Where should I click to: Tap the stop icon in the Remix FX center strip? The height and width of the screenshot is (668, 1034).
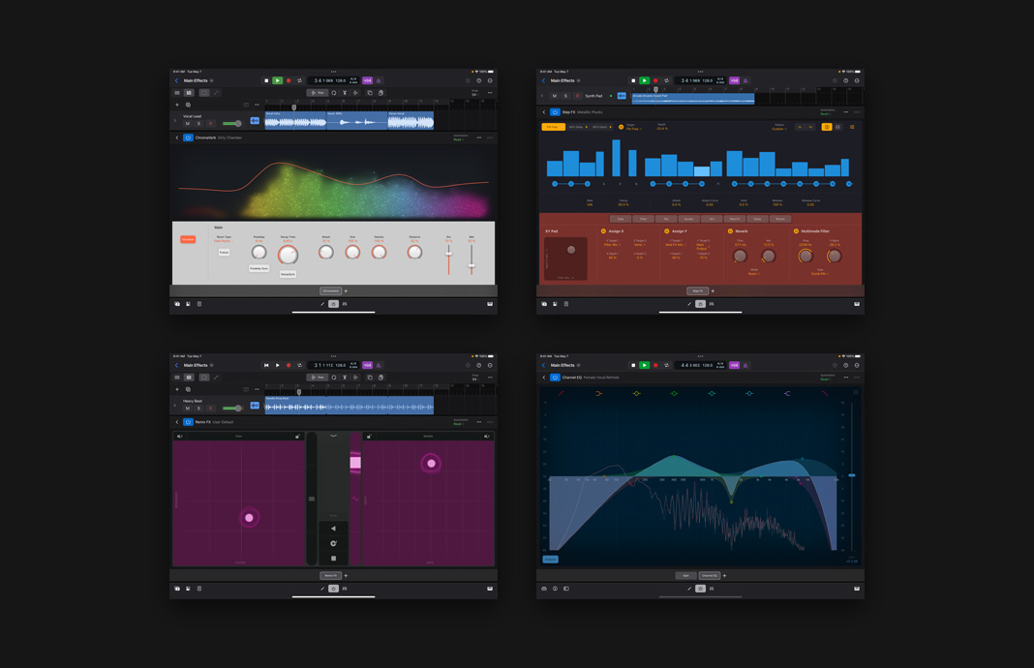(333, 558)
